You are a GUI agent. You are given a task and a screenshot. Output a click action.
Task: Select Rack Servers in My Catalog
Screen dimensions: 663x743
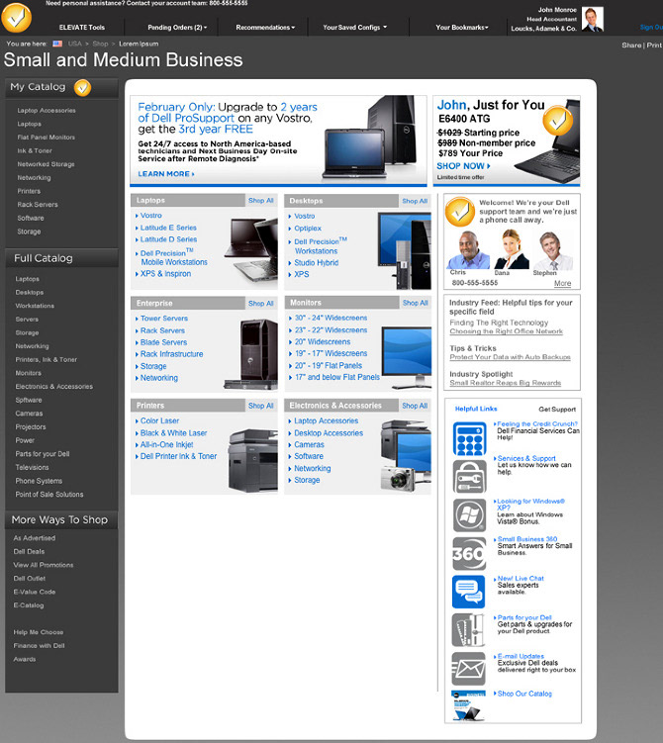(38, 205)
